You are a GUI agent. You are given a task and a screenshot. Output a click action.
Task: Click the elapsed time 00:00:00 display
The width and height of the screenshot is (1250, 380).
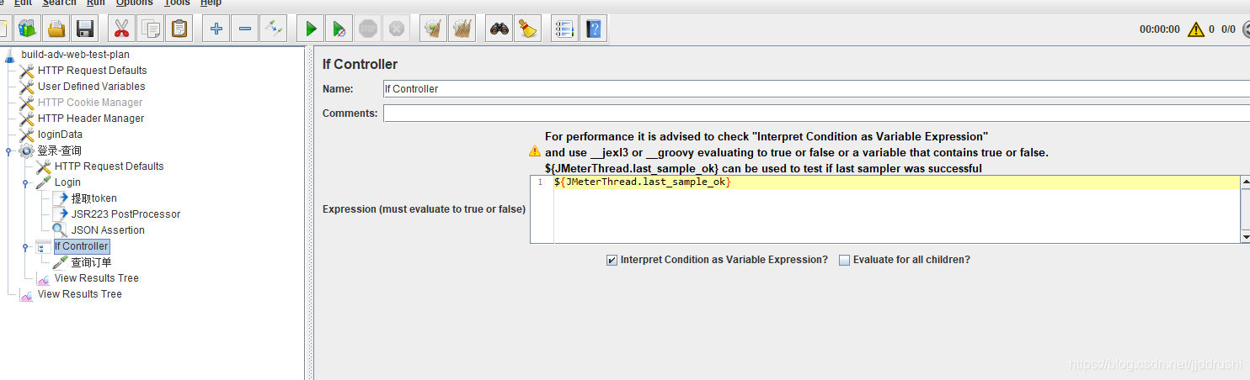coord(1159,29)
